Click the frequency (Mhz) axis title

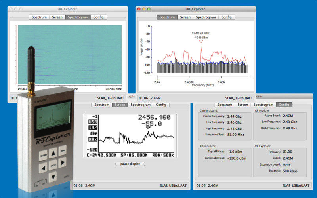[x=203, y=85]
